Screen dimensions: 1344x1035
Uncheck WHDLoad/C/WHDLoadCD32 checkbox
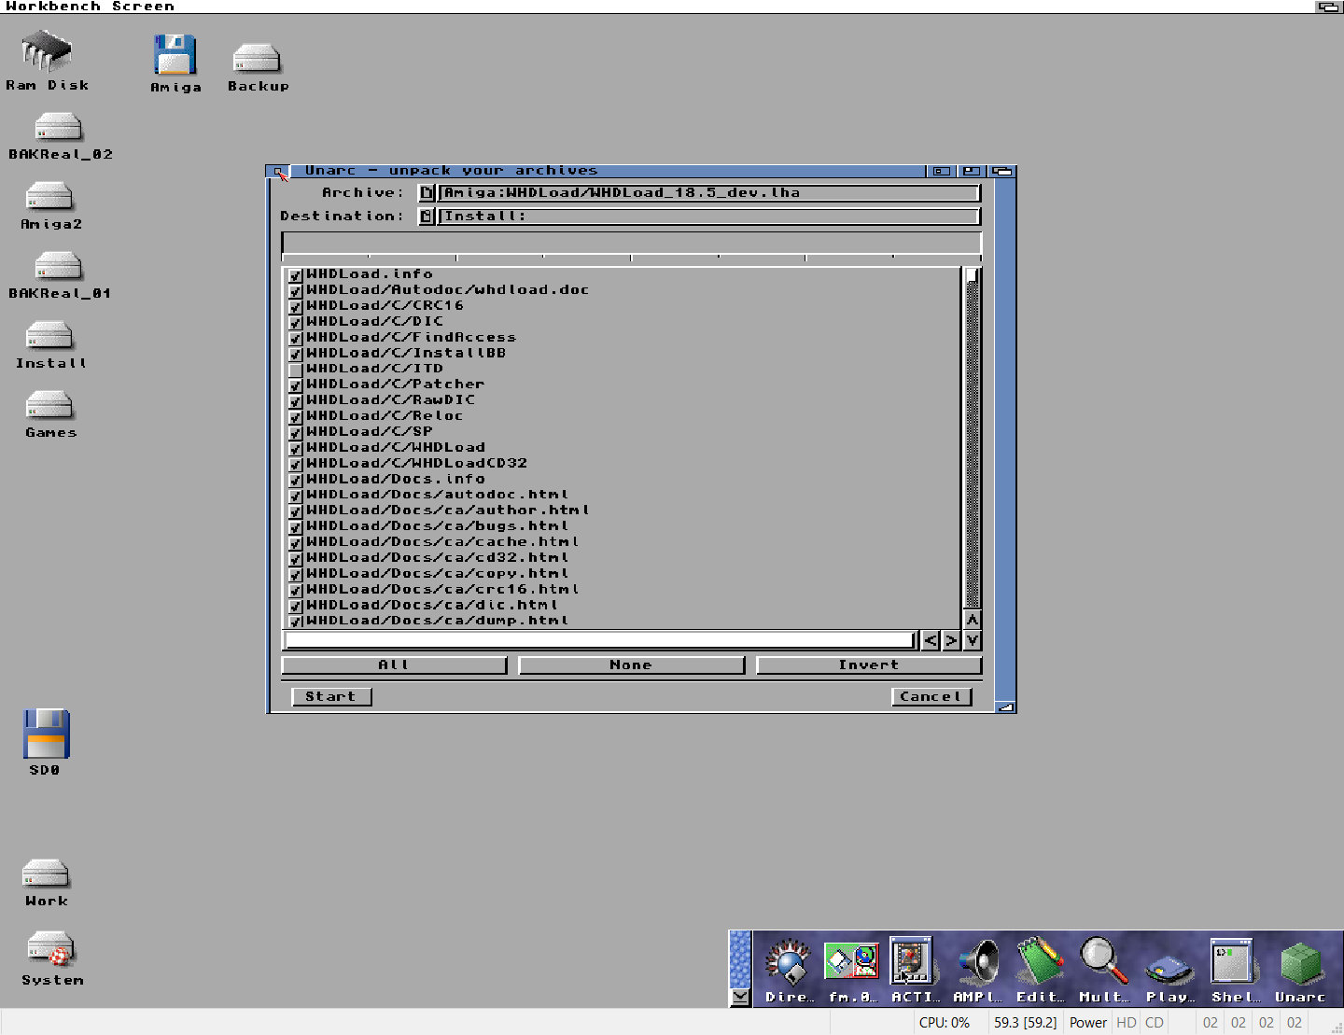[x=295, y=465]
